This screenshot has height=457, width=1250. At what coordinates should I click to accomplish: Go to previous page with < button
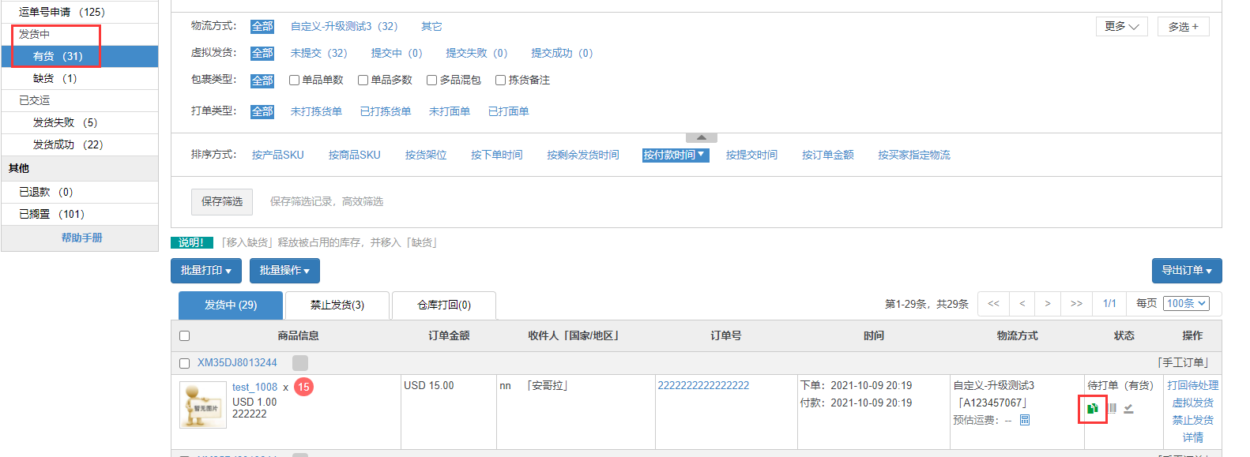click(x=1022, y=303)
